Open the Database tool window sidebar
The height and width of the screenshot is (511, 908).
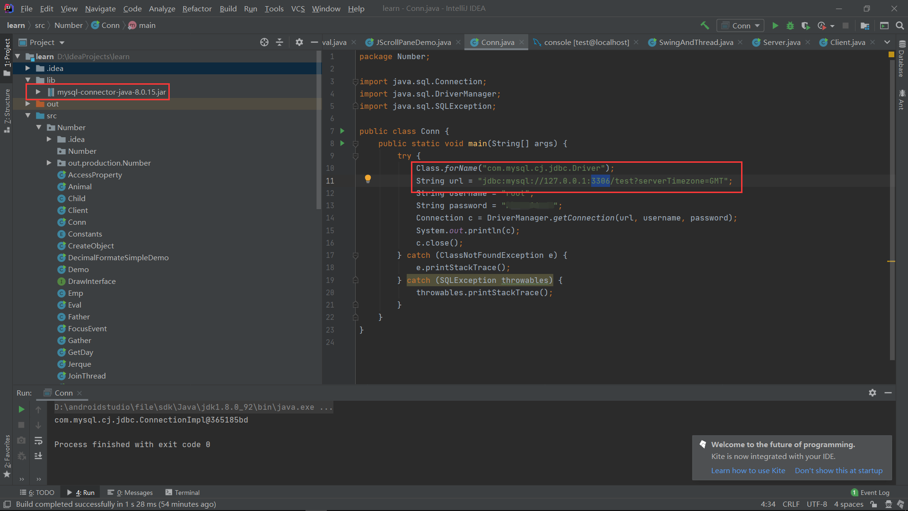[x=902, y=58]
